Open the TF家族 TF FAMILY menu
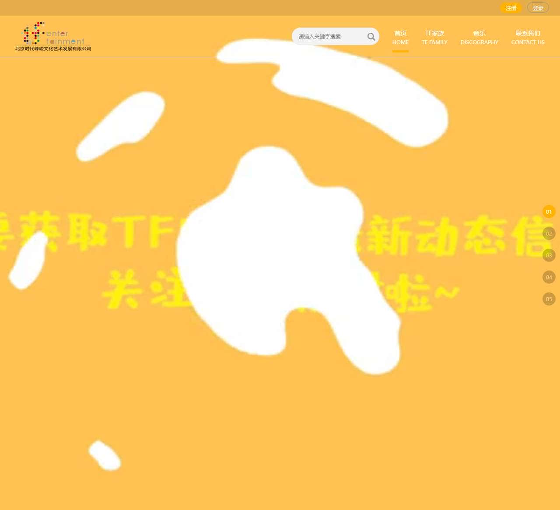The width and height of the screenshot is (560, 510). (434, 38)
